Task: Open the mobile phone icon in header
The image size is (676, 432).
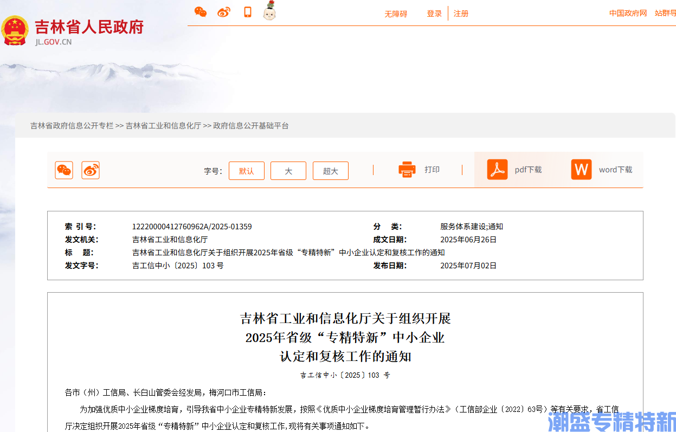Action: click(248, 12)
